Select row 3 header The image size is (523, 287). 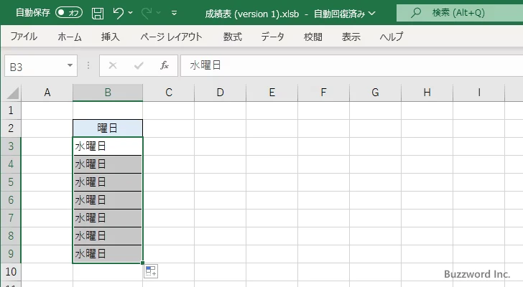point(11,146)
